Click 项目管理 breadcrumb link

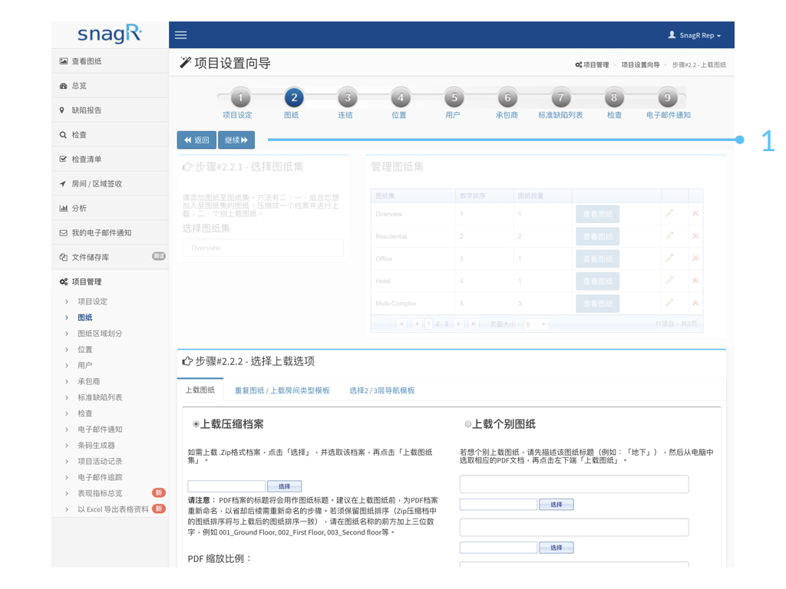point(592,65)
